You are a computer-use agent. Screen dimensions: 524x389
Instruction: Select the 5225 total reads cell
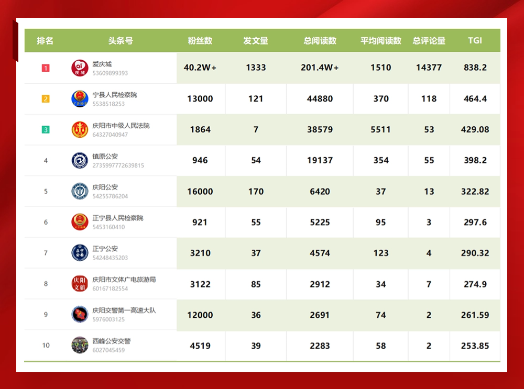click(320, 223)
